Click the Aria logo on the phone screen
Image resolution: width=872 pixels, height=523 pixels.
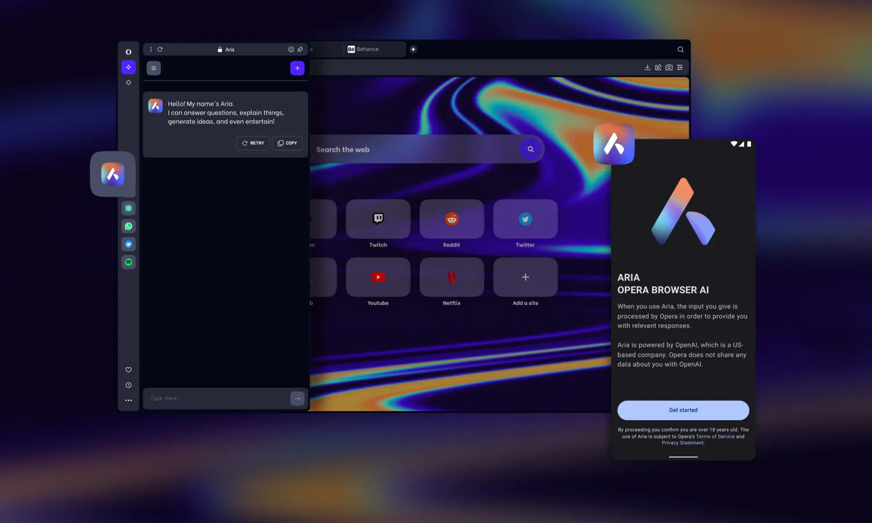[x=683, y=212]
